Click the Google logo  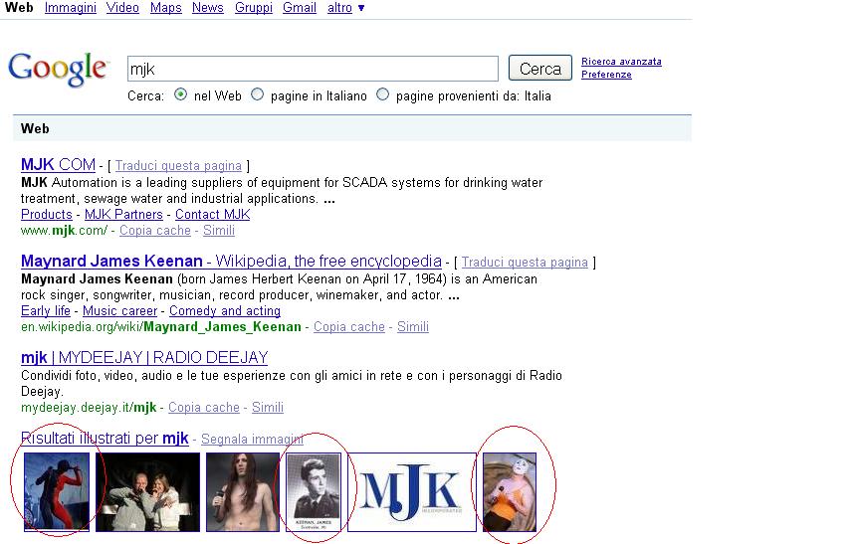[x=58, y=69]
